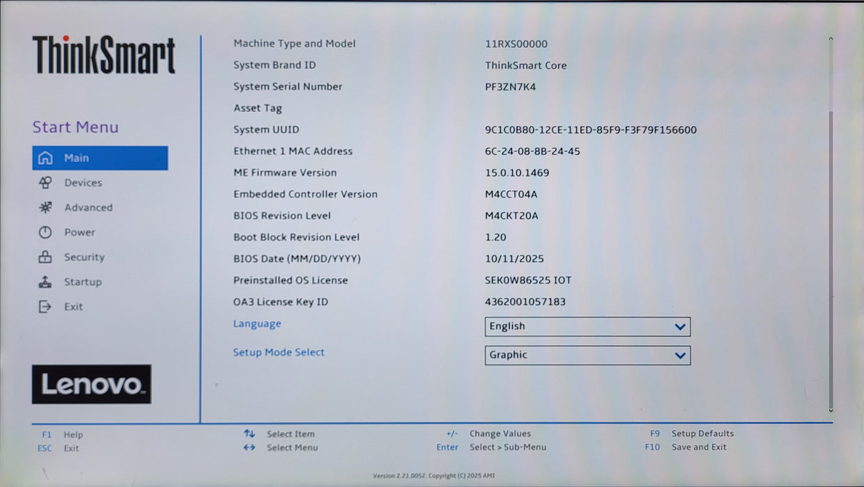
Task: Click MAC address 6C-24-08-8B-24-45
Action: point(533,152)
